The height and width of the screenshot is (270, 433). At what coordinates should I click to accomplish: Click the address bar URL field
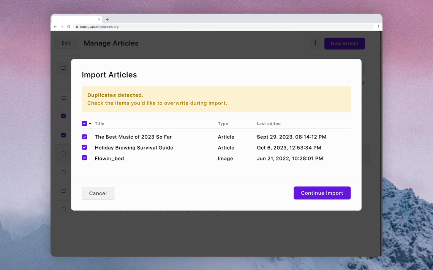[x=224, y=27]
